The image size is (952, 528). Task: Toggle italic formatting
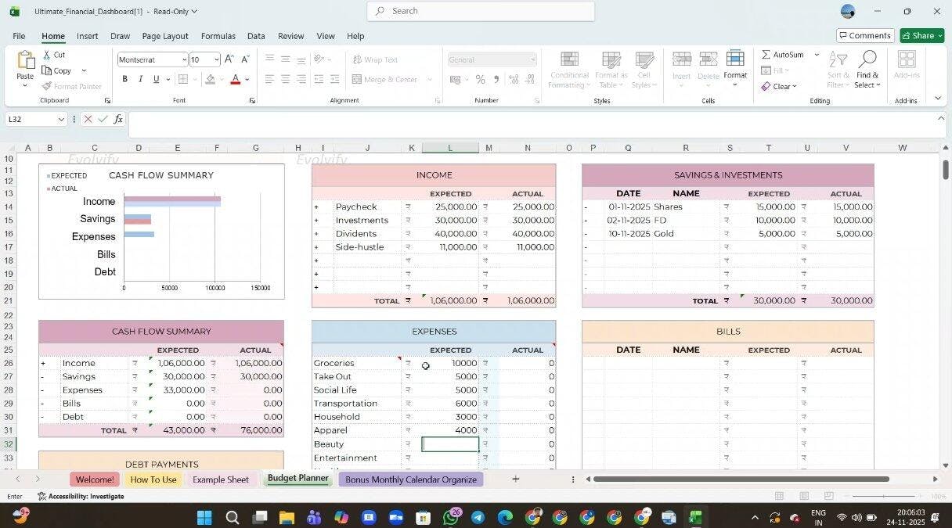coord(140,79)
